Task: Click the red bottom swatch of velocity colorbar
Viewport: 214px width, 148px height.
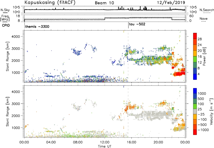Action: click(195, 132)
